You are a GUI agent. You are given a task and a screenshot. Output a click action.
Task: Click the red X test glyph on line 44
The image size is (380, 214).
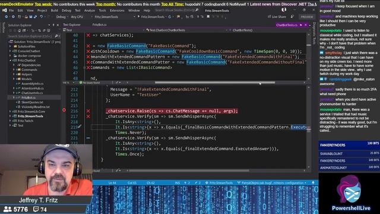[x=88, y=57]
